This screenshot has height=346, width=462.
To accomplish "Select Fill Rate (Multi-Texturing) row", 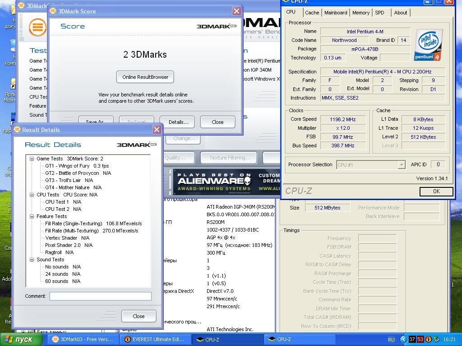I will click(92, 231).
